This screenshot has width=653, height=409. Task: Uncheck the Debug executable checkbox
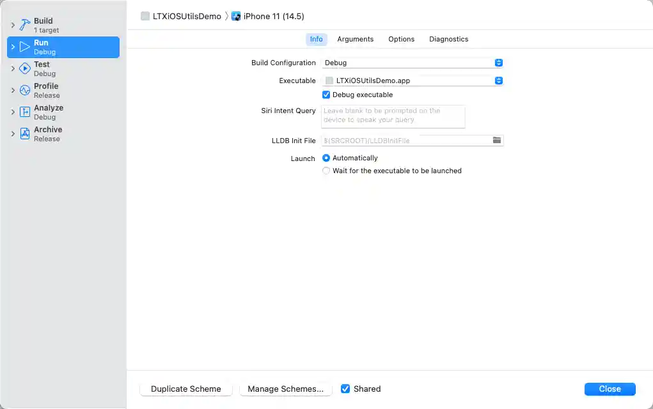click(326, 95)
